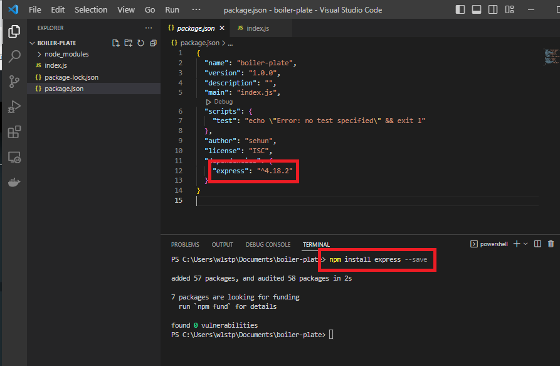Toggle the bottom panel visibility
560x366 pixels.
(477, 9)
